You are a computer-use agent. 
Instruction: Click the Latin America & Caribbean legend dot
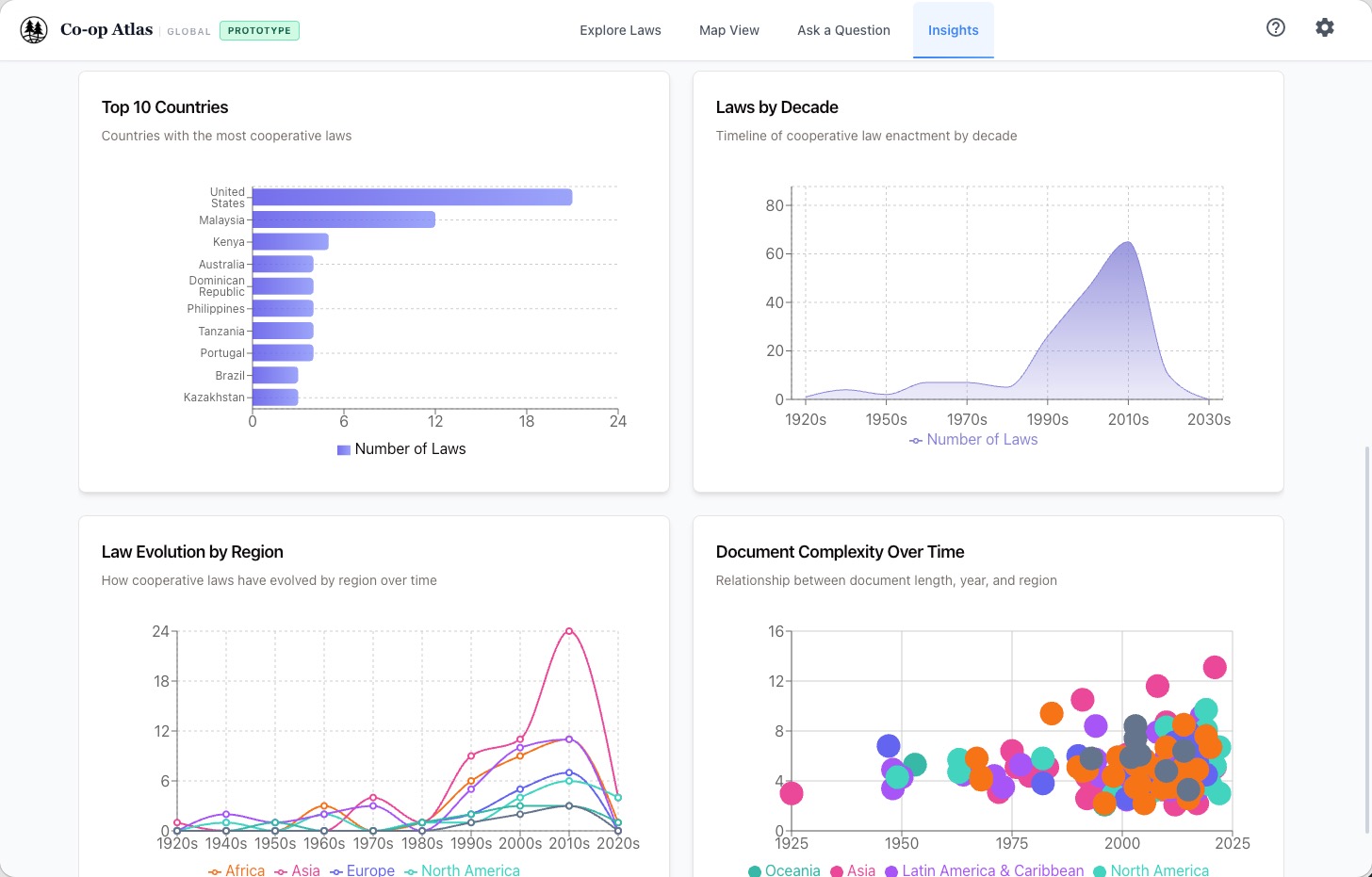(890, 870)
